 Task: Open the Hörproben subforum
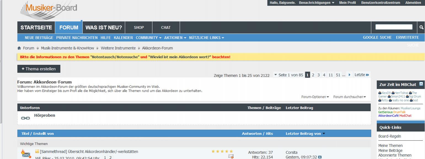(x=45, y=115)
